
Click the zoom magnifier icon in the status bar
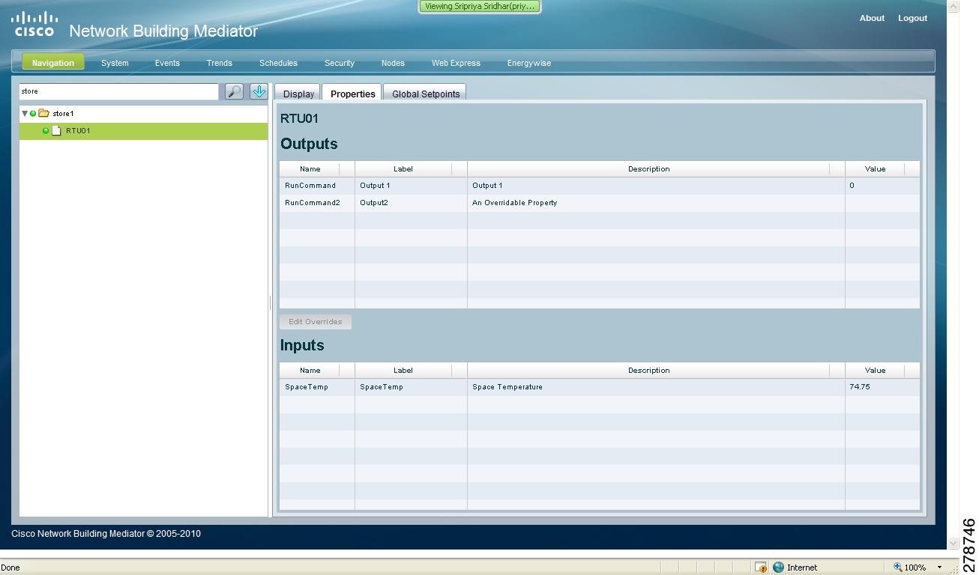click(899, 567)
